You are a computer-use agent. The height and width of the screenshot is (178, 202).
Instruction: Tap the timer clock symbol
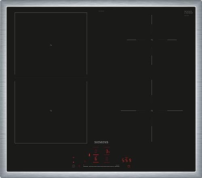pos(129,166)
